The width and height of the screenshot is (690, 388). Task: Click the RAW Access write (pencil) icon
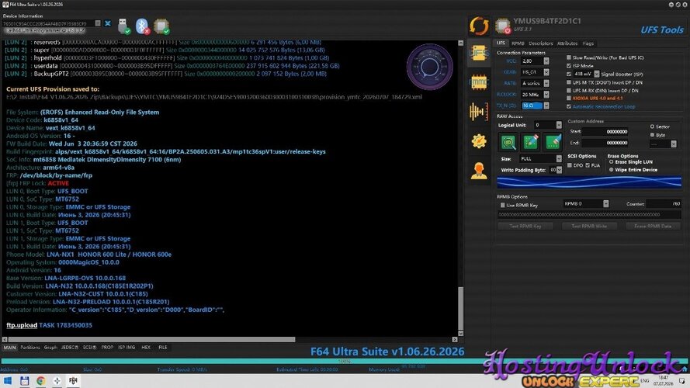[531, 142]
